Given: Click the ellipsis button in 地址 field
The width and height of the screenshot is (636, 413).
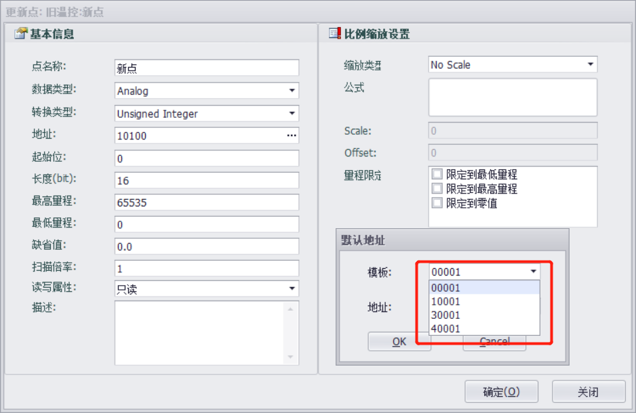Looking at the screenshot, I should click(292, 136).
